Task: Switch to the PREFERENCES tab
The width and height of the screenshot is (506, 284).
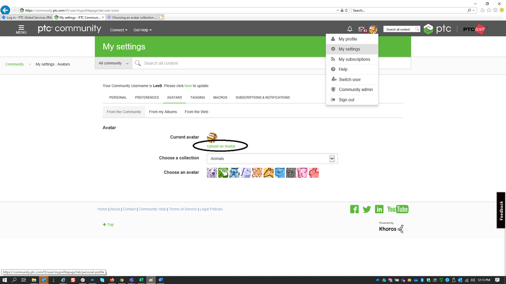Action: [147, 98]
